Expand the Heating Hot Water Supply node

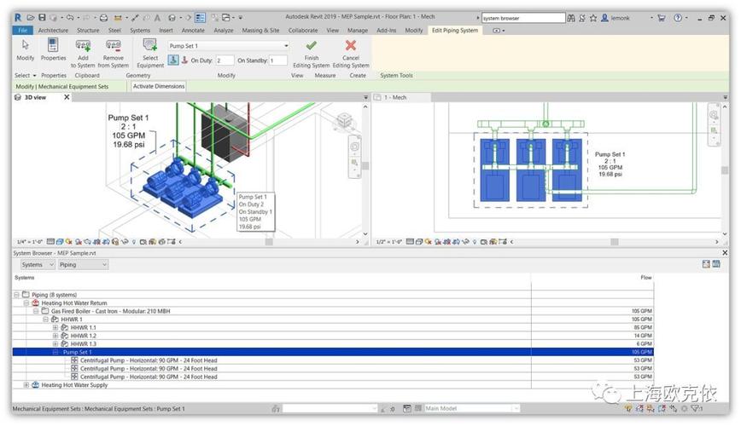click(x=26, y=385)
